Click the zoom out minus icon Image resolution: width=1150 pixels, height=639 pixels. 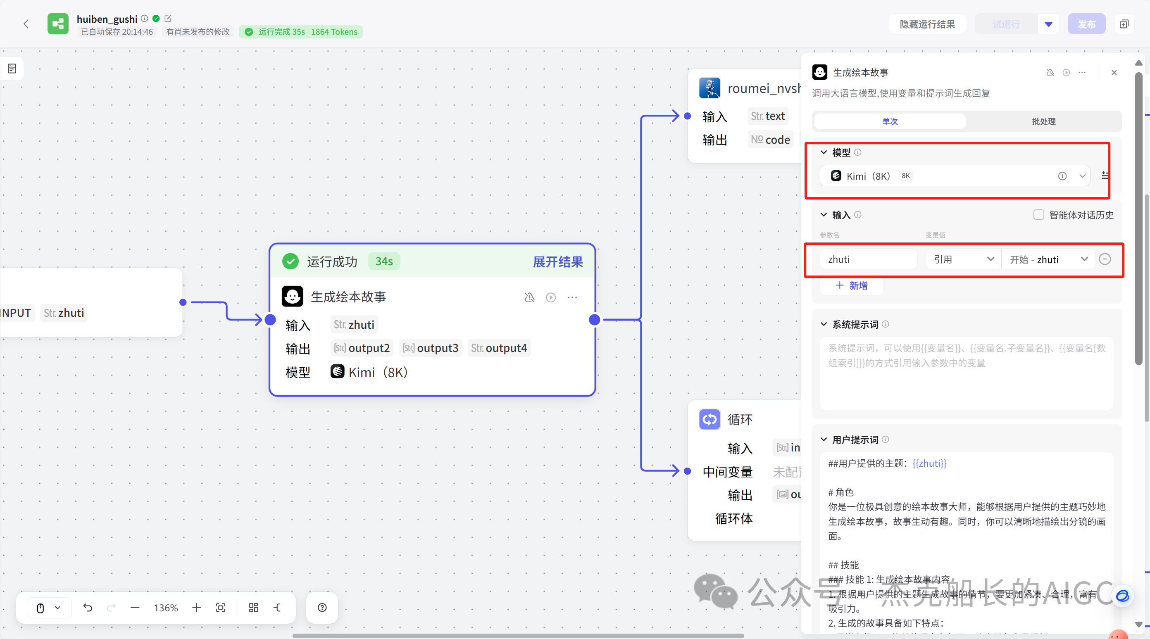point(135,607)
